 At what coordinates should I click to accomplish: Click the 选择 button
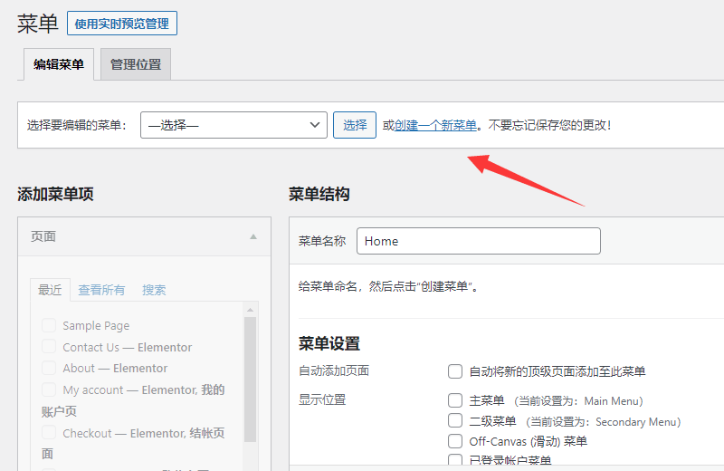tap(355, 125)
